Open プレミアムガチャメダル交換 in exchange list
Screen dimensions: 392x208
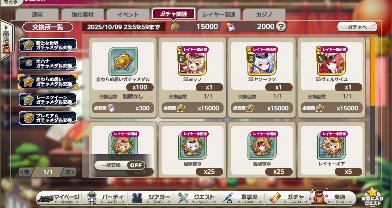(x=48, y=118)
